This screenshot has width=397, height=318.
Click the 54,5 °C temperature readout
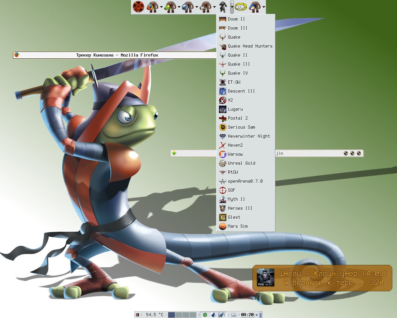pos(154,315)
